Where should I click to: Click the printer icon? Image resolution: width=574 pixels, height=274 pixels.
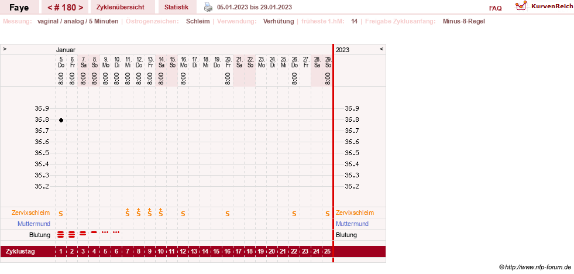208,7
